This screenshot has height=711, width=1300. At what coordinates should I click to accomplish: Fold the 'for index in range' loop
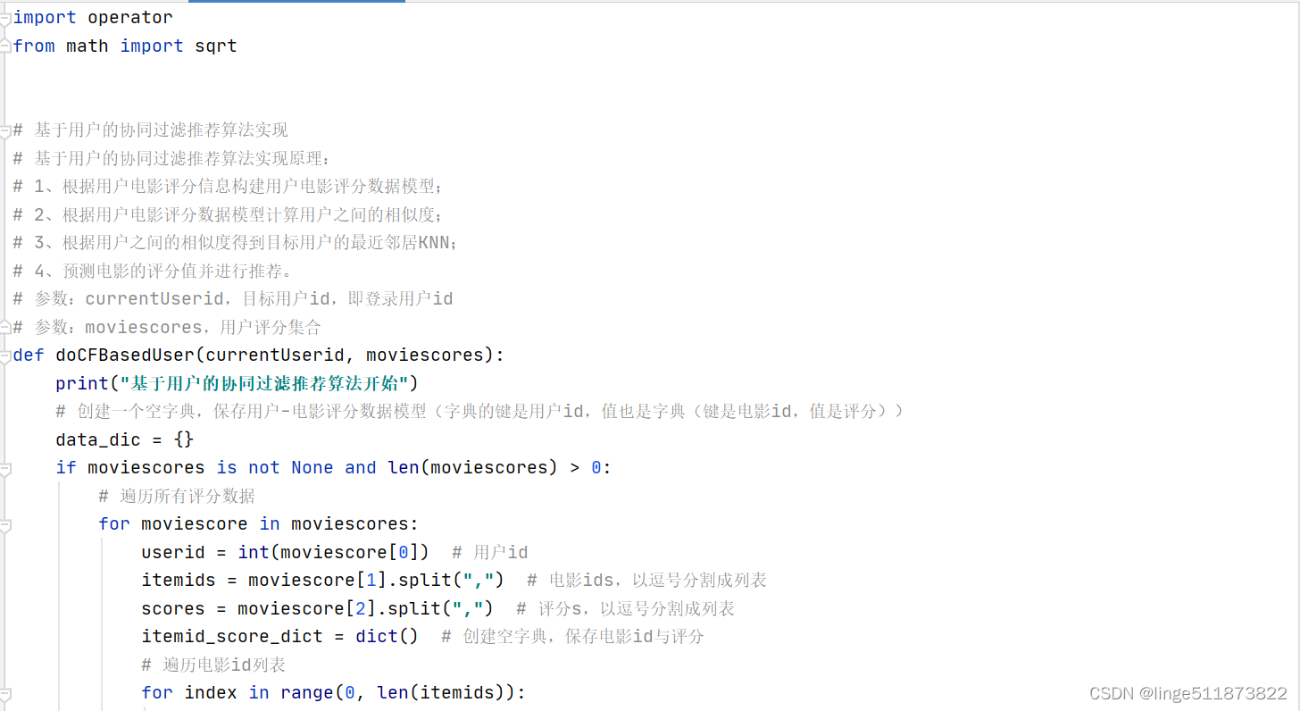(x=5, y=693)
